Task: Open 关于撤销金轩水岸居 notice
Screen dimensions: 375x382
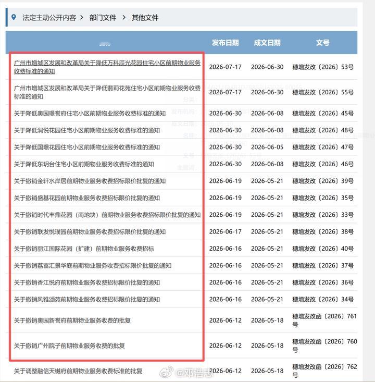Action: 90,181
